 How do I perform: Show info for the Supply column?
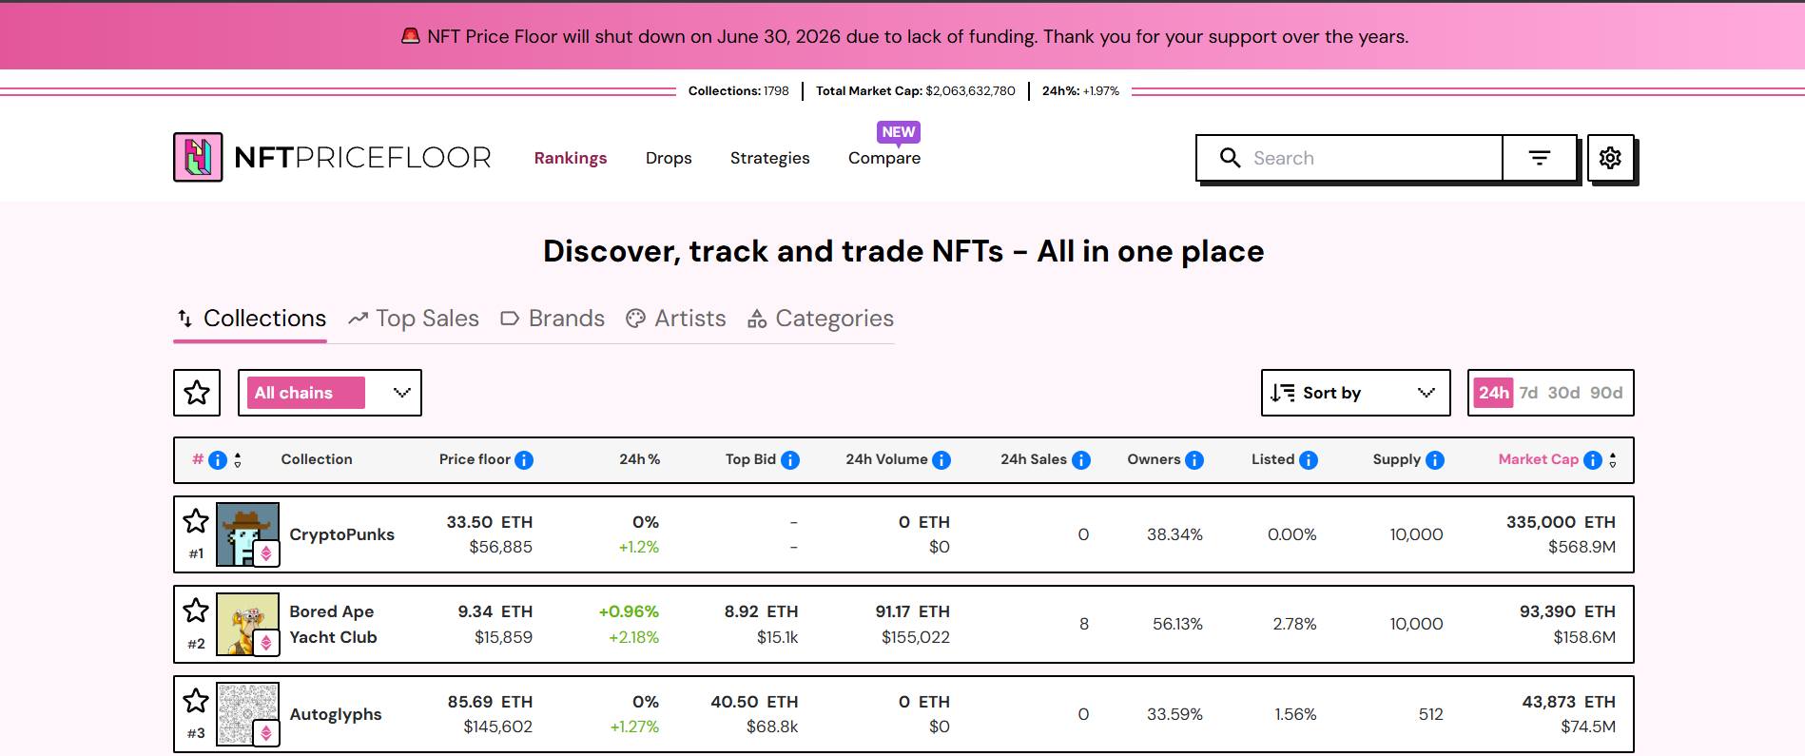coord(1435,460)
